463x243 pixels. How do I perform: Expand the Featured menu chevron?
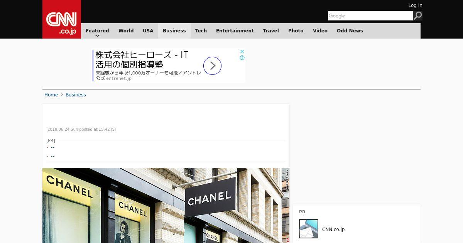point(97,35)
